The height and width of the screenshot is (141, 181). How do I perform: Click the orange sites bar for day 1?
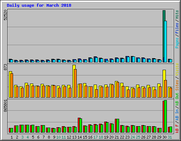12,85
